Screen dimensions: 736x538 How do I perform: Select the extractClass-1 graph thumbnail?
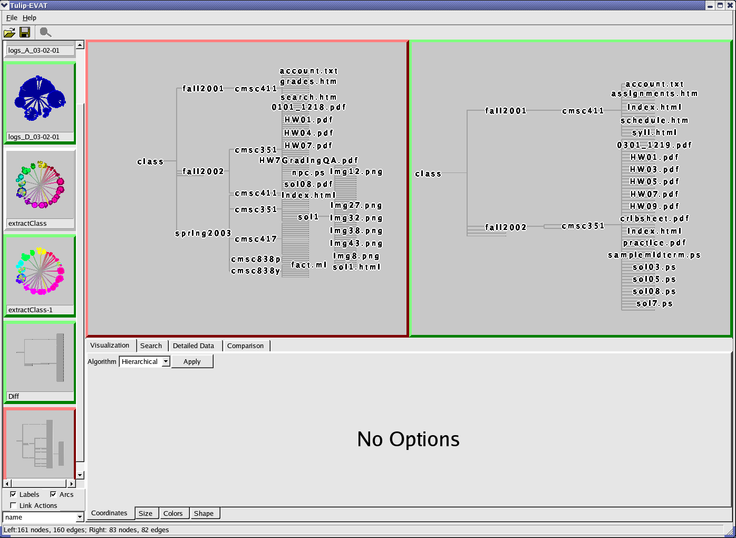click(x=40, y=272)
